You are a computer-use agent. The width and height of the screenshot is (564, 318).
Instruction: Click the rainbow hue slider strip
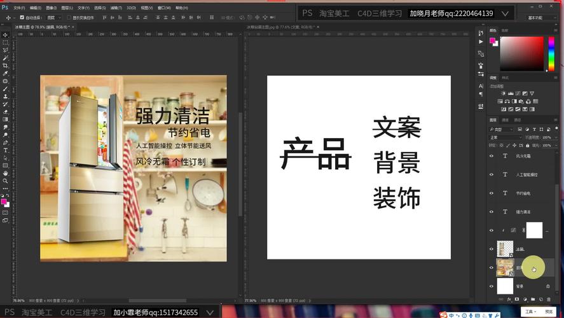[551, 53]
